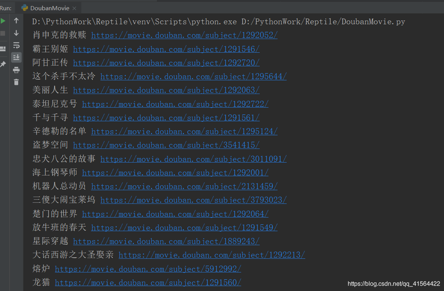444x291 pixels.
Task: Open link for 大话西游之大圣娶亲 subject/1292213
Action: (212, 255)
